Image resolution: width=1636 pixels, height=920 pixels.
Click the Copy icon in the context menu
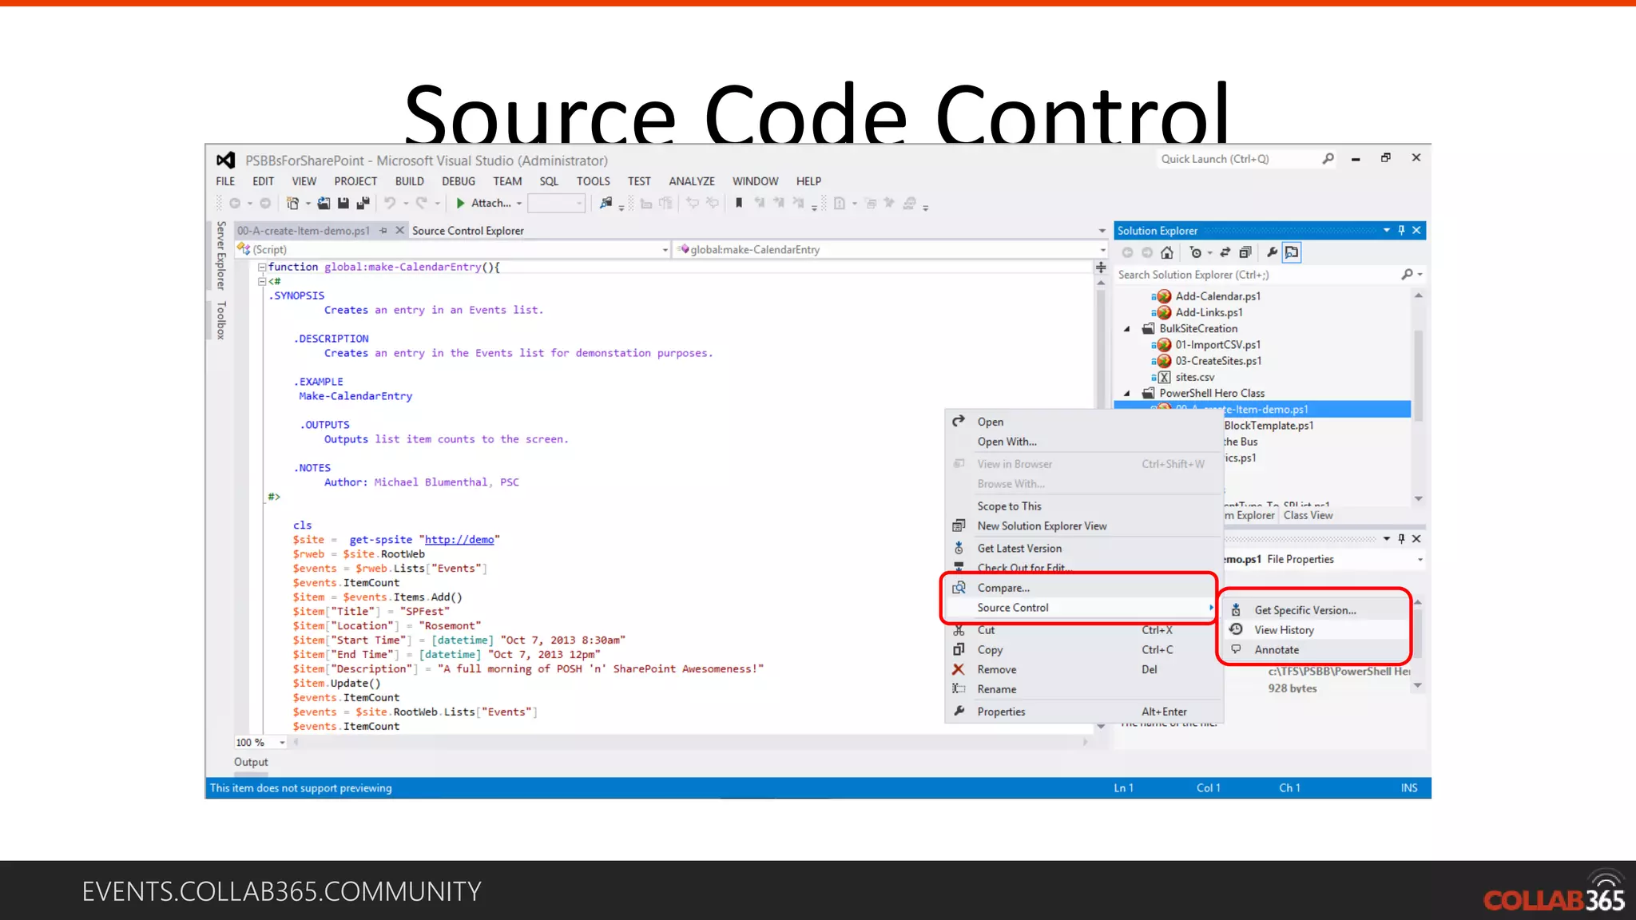(x=959, y=649)
